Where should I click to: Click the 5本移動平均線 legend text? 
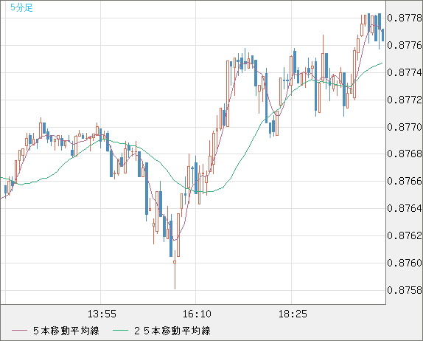coord(66,331)
